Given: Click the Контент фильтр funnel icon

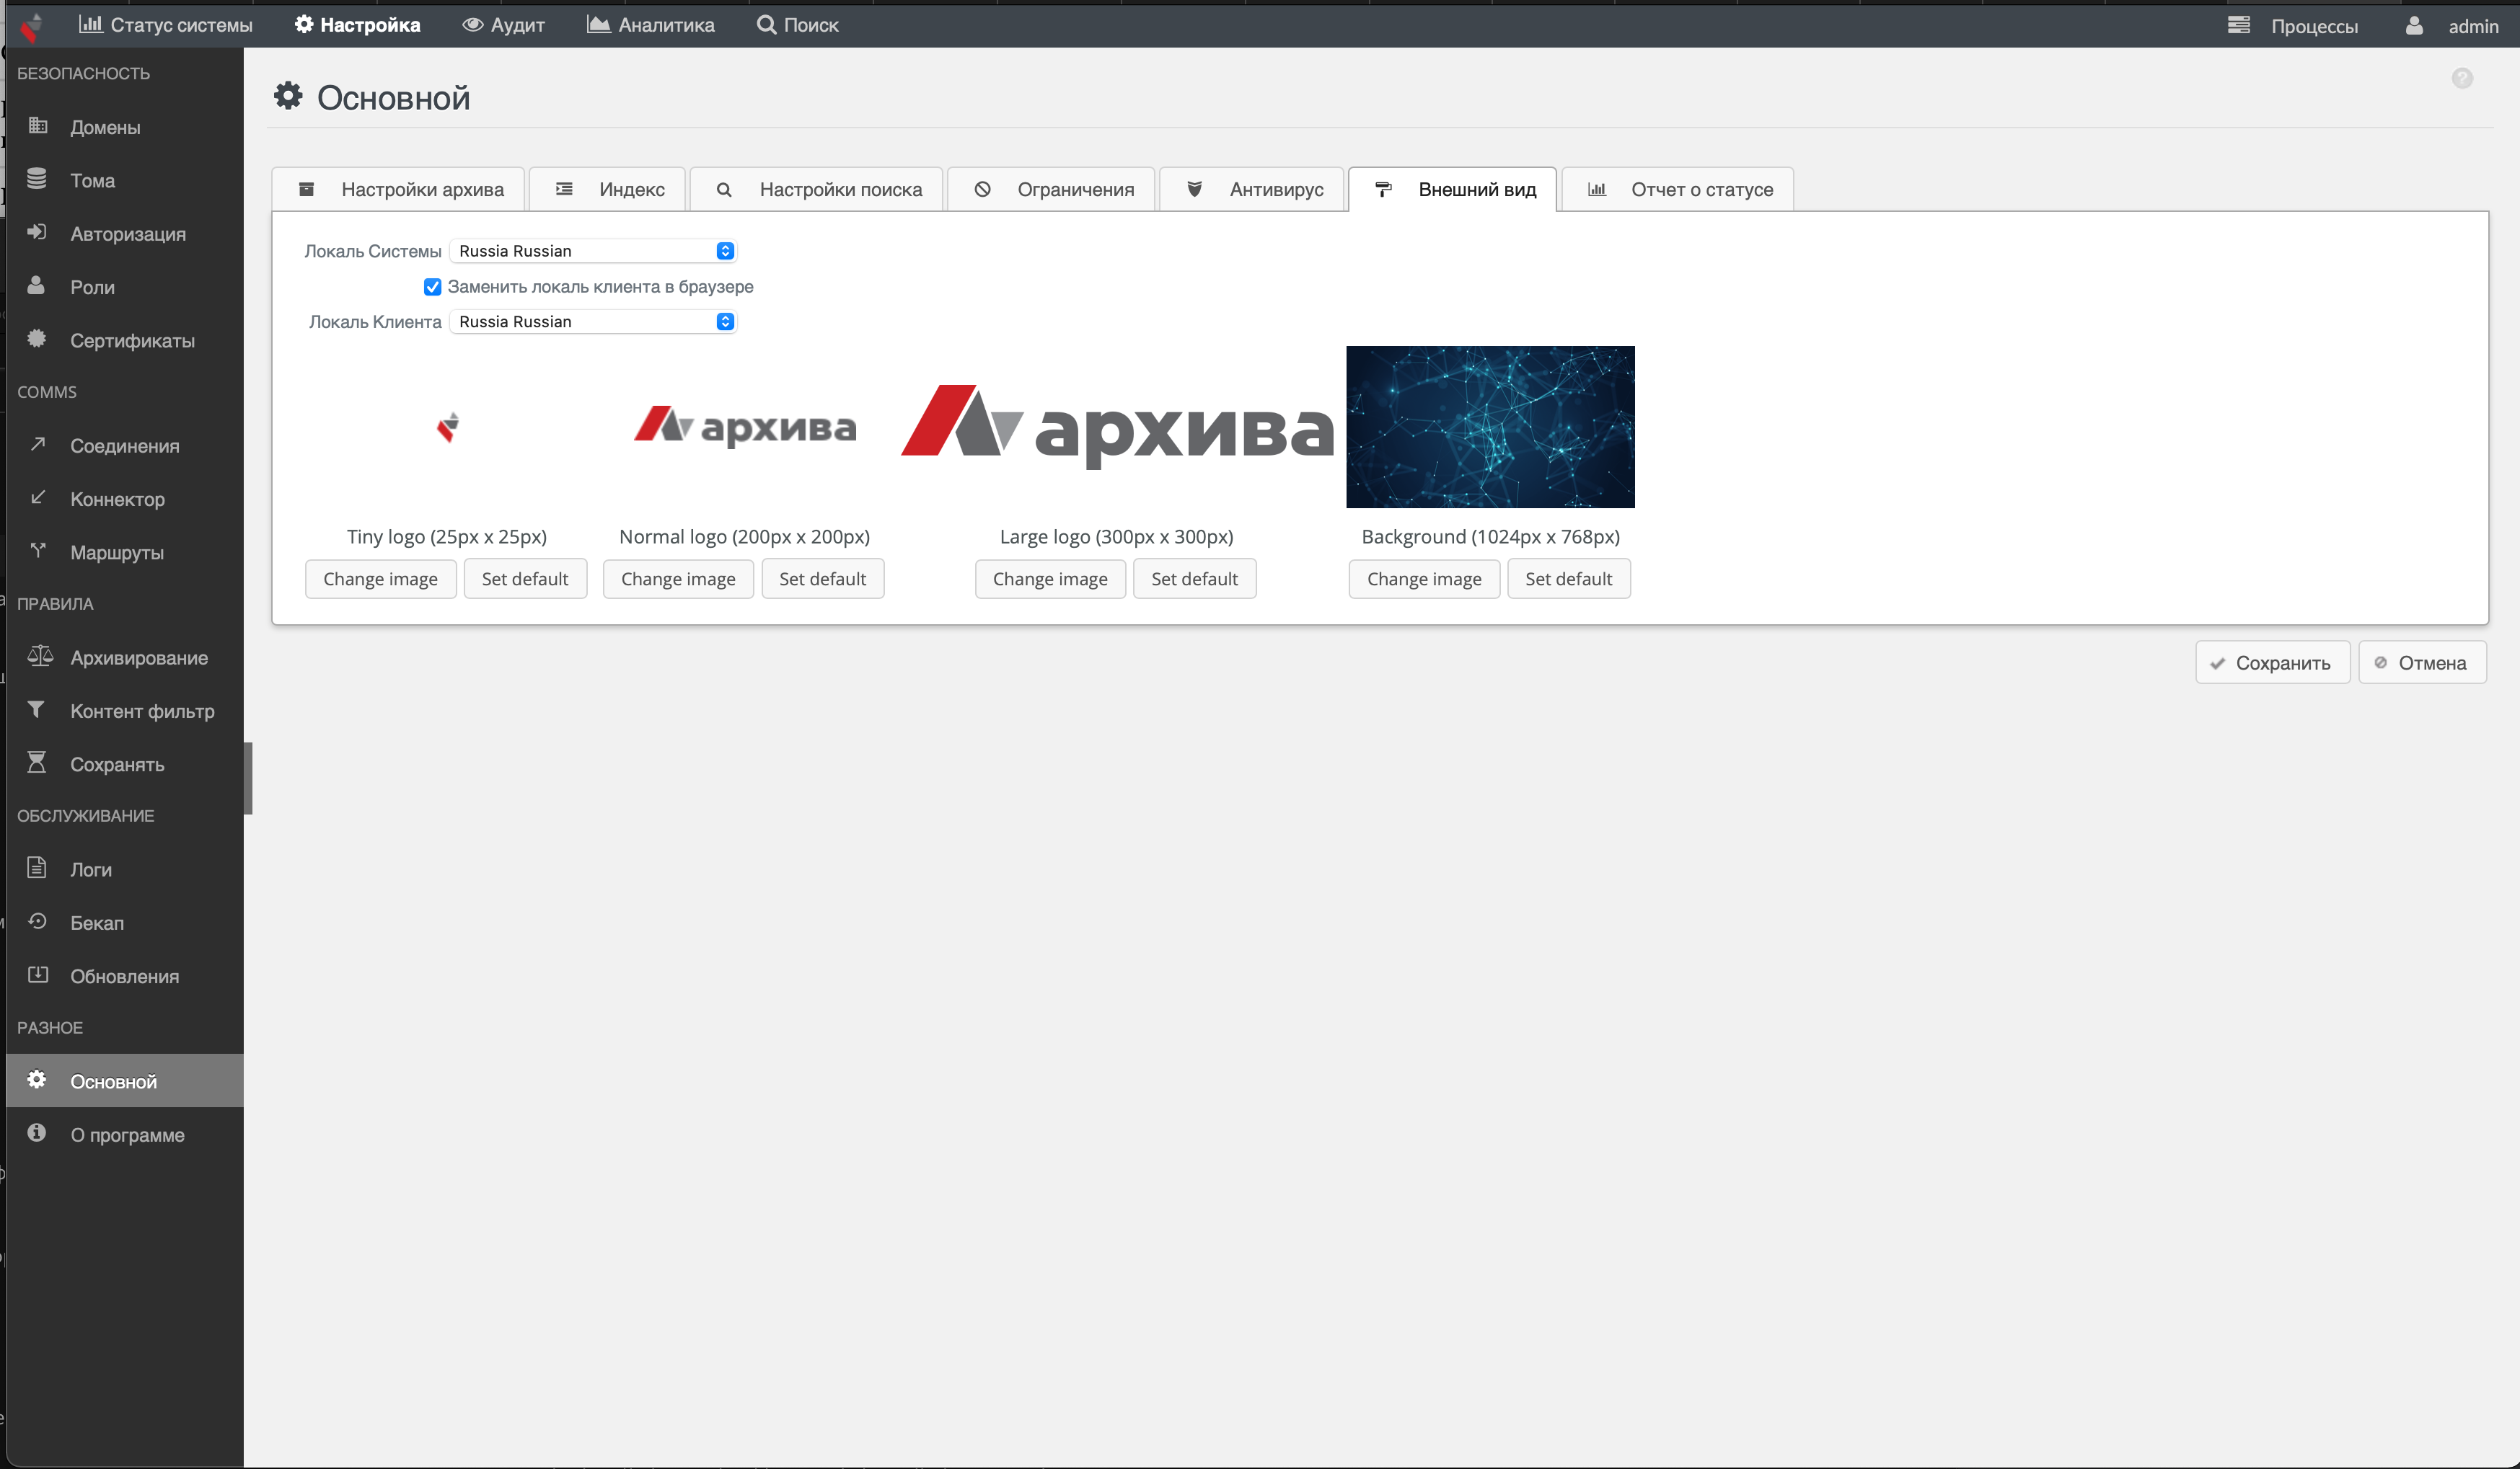Looking at the screenshot, I should [36, 709].
